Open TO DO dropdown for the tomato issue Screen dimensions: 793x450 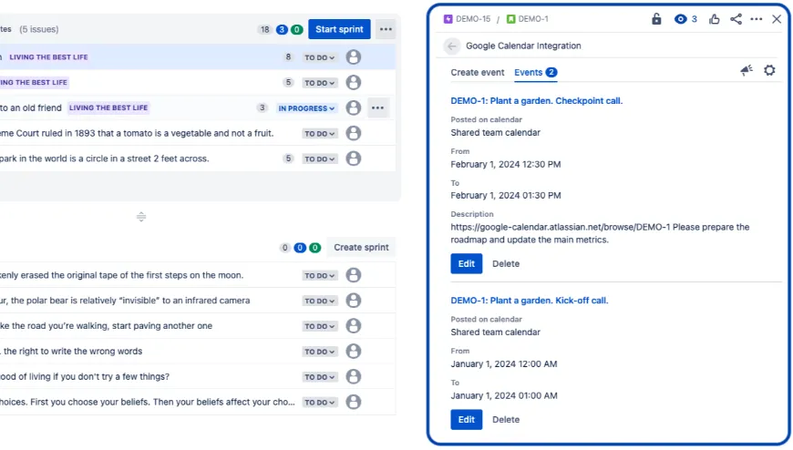pyautogui.click(x=320, y=134)
